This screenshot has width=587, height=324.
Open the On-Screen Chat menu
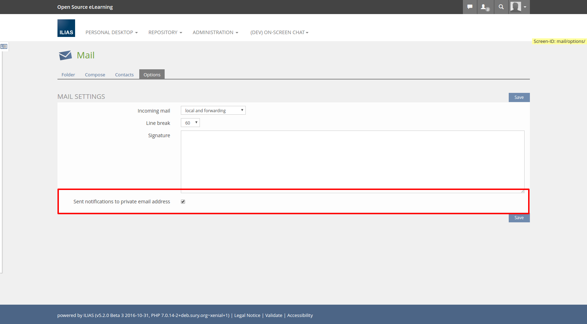pyautogui.click(x=279, y=32)
